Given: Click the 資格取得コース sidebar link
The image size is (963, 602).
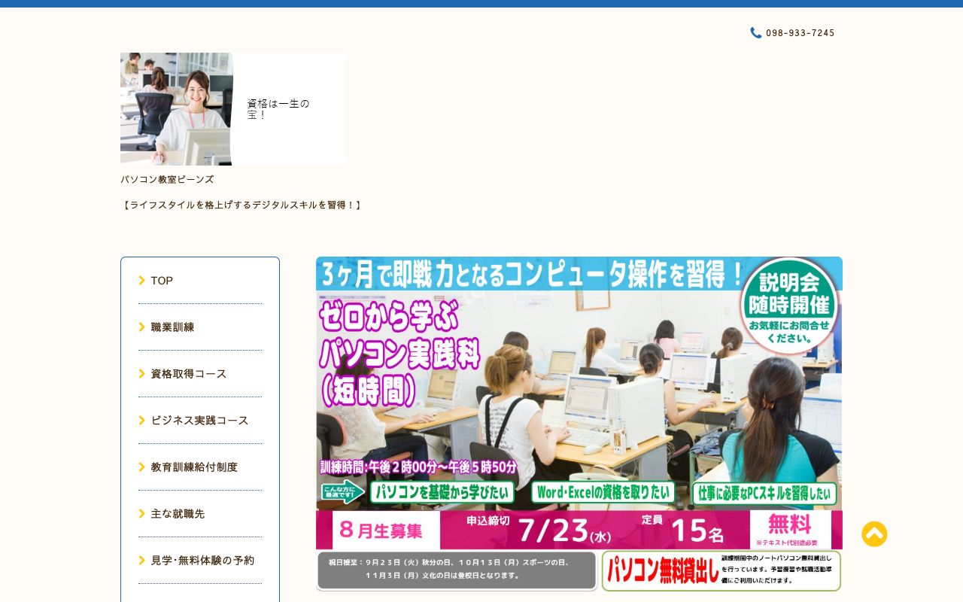Looking at the screenshot, I should tap(188, 373).
